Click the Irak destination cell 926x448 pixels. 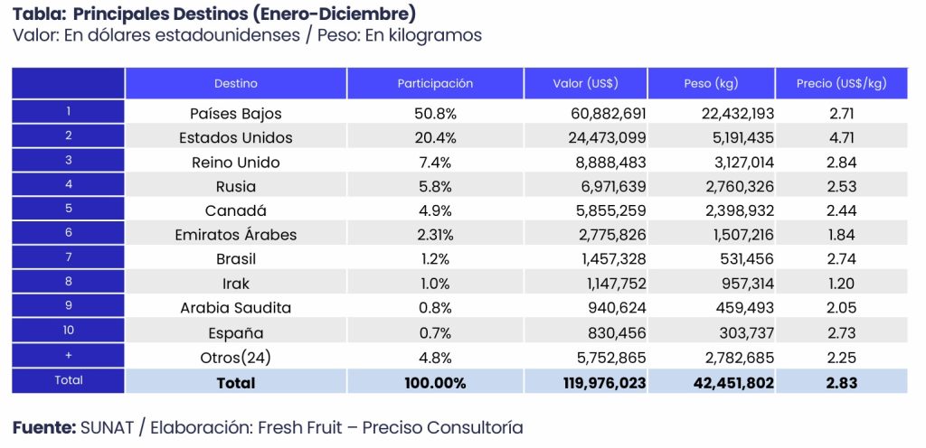pyautogui.click(x=236, y=284)
